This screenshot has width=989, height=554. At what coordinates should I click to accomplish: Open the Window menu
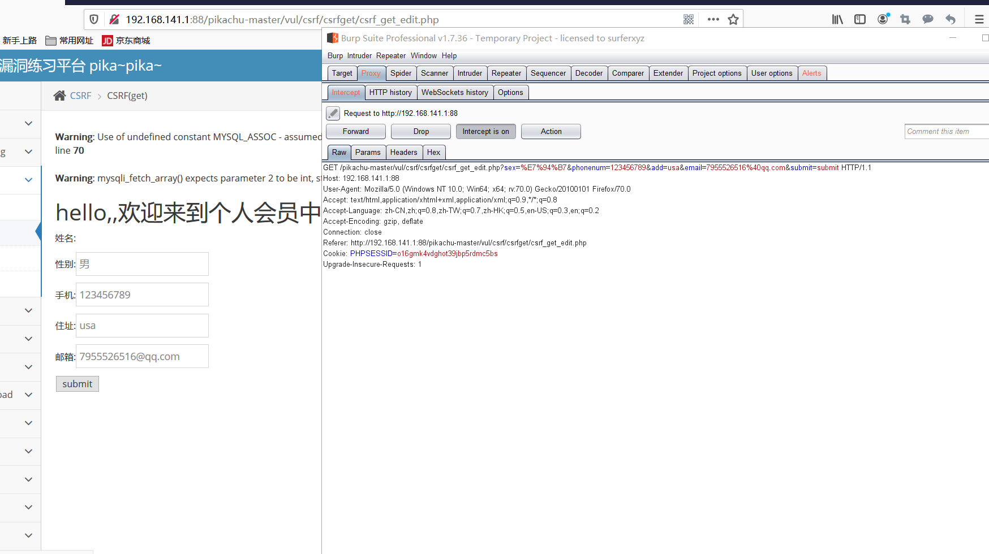coord(424,56)
